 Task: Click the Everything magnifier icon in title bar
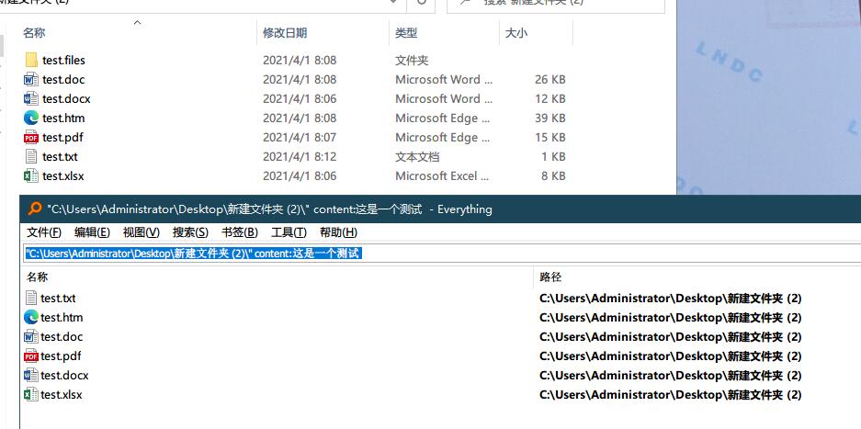tap(35, 209)
